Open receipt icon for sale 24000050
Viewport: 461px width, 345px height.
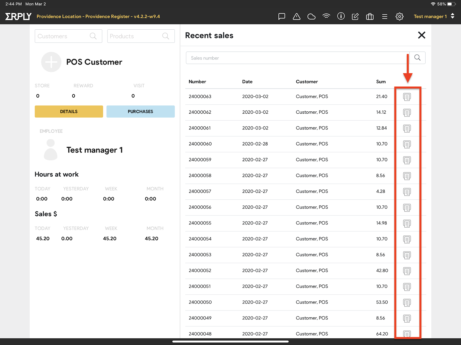point(407,303)
